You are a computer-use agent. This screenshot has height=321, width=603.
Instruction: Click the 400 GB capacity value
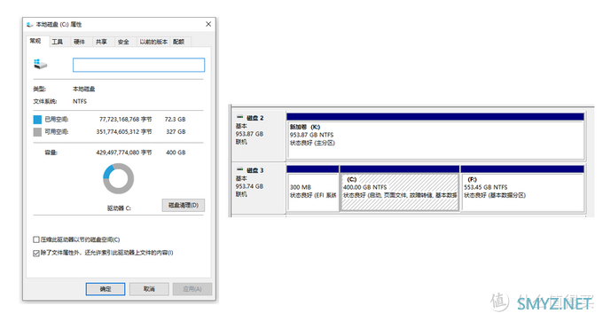pyautogui.click(x=176, y=153)
